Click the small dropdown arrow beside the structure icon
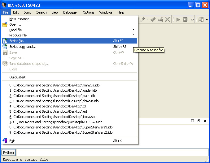 147,19
